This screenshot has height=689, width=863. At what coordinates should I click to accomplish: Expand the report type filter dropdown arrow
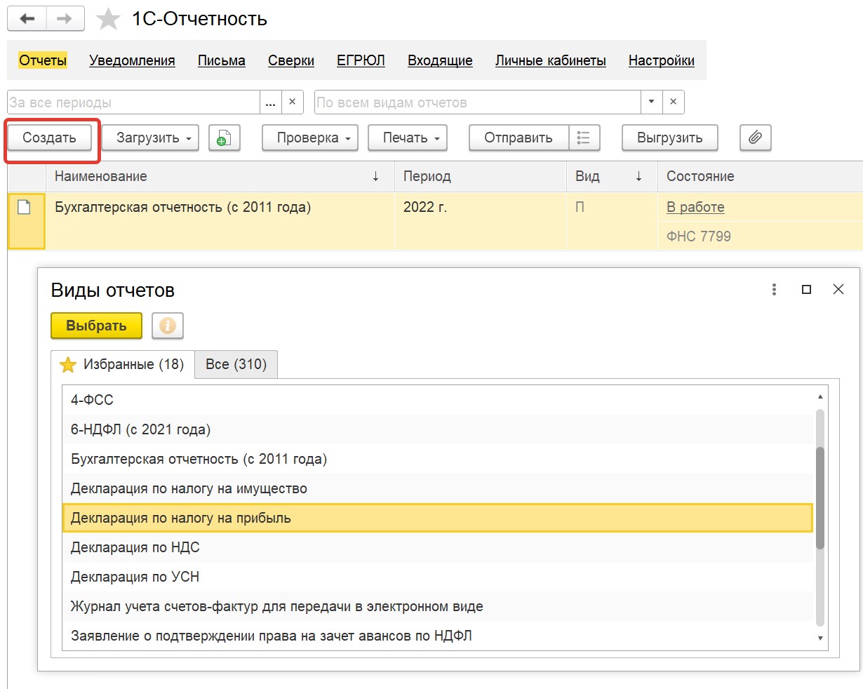tap(651, 102)
